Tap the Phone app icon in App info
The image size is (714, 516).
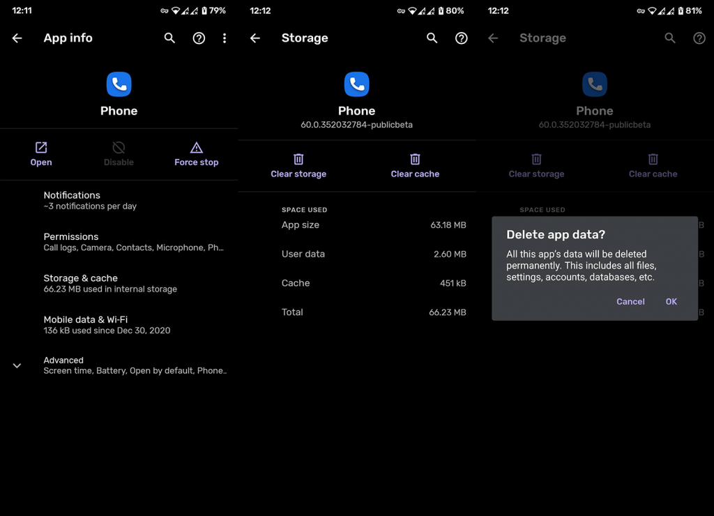click(119, 84)
